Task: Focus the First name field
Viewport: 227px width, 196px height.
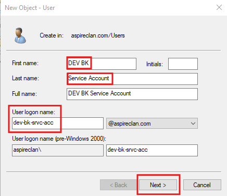Action: pos(102,64)
